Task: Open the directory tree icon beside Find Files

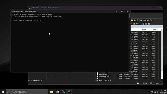Action: coord(151,20)
